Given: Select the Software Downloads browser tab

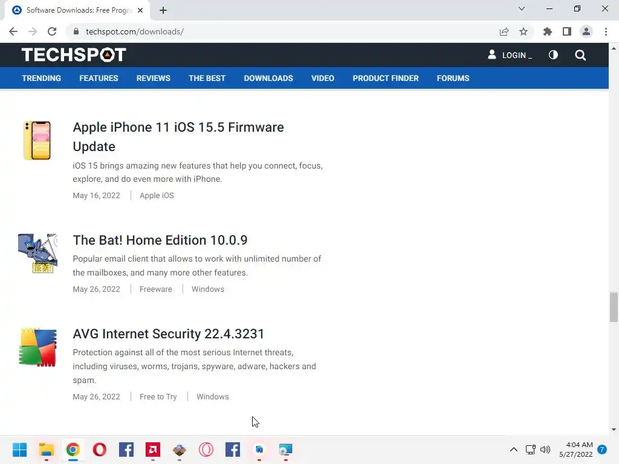Looking at the screenshot, I should [77, 10].
